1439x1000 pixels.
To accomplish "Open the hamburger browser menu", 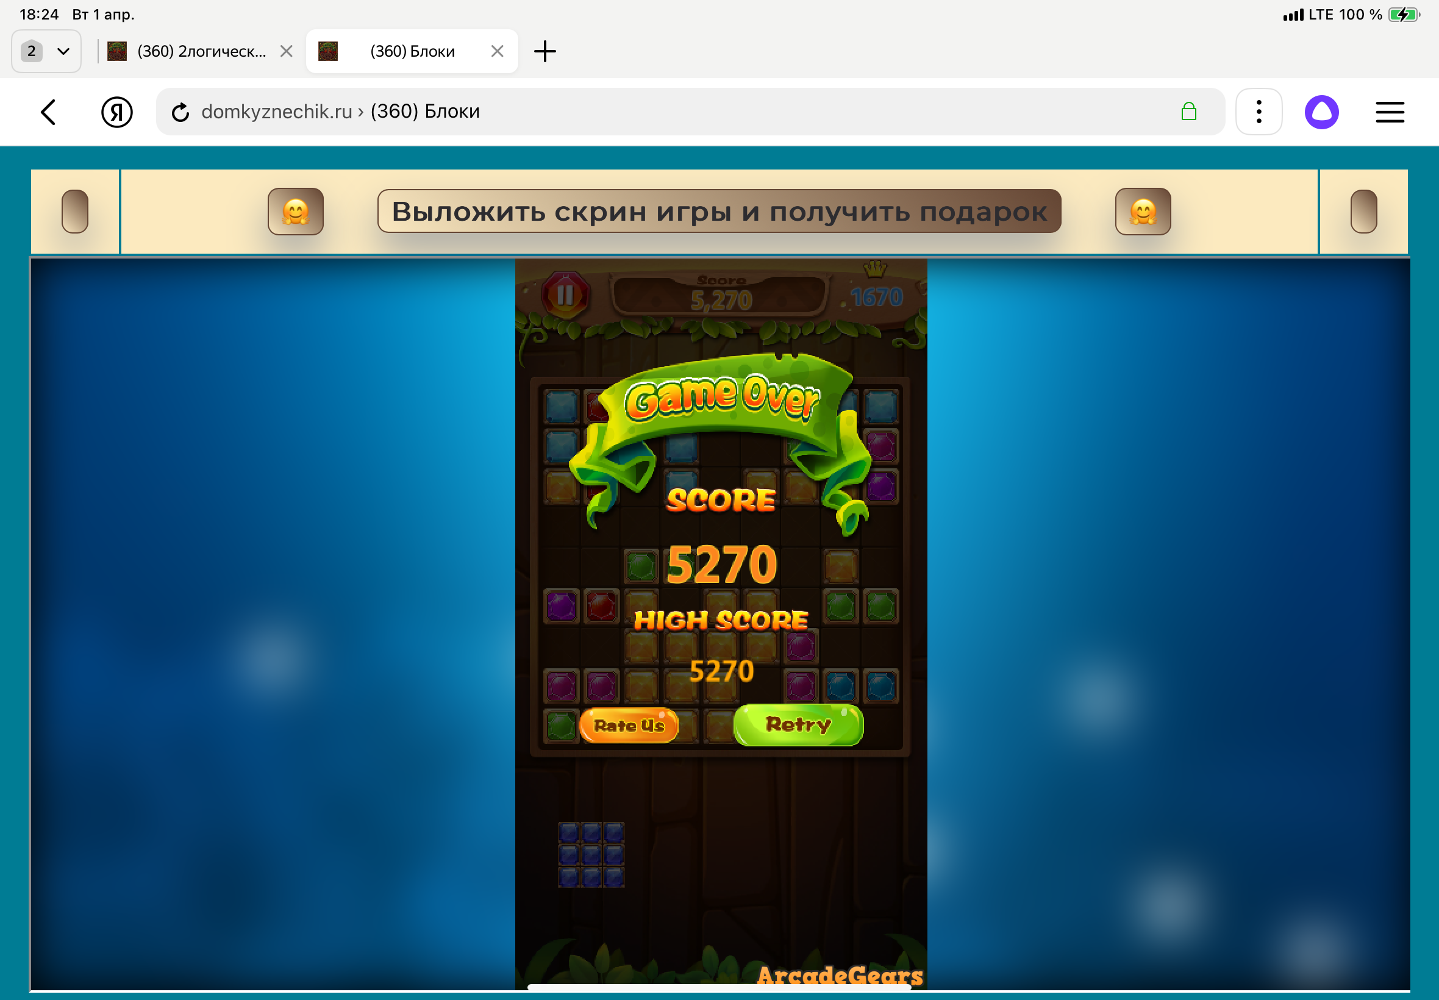I will [1389, 112].
